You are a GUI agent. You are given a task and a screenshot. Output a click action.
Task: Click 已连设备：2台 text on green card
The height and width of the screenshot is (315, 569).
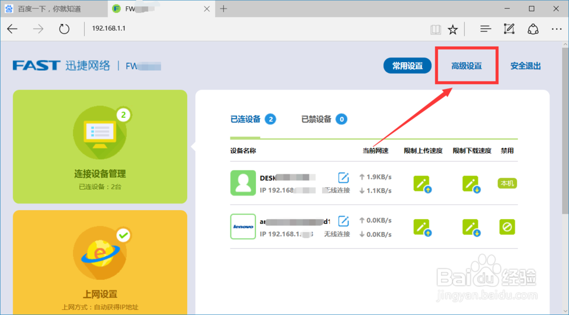[100, 187]
